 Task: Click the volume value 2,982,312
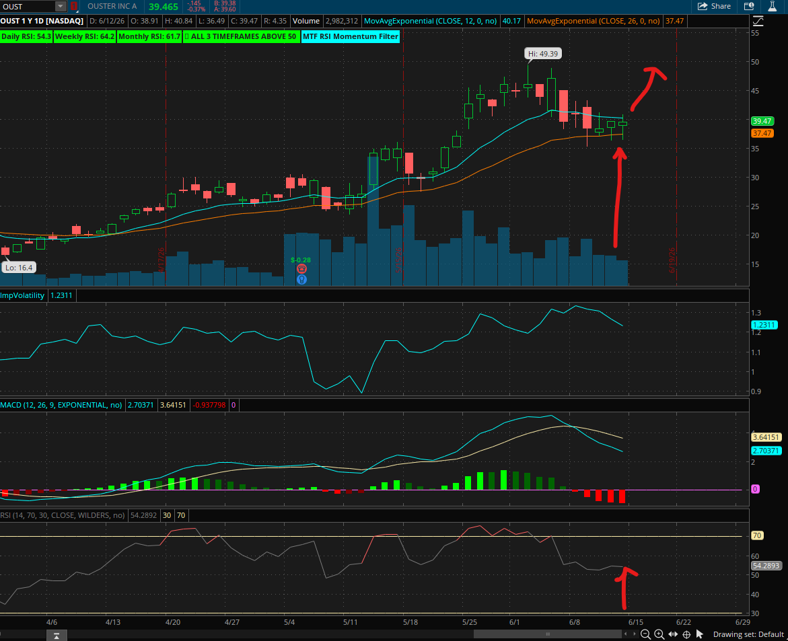pyautogui.click(x=342, y=21)
